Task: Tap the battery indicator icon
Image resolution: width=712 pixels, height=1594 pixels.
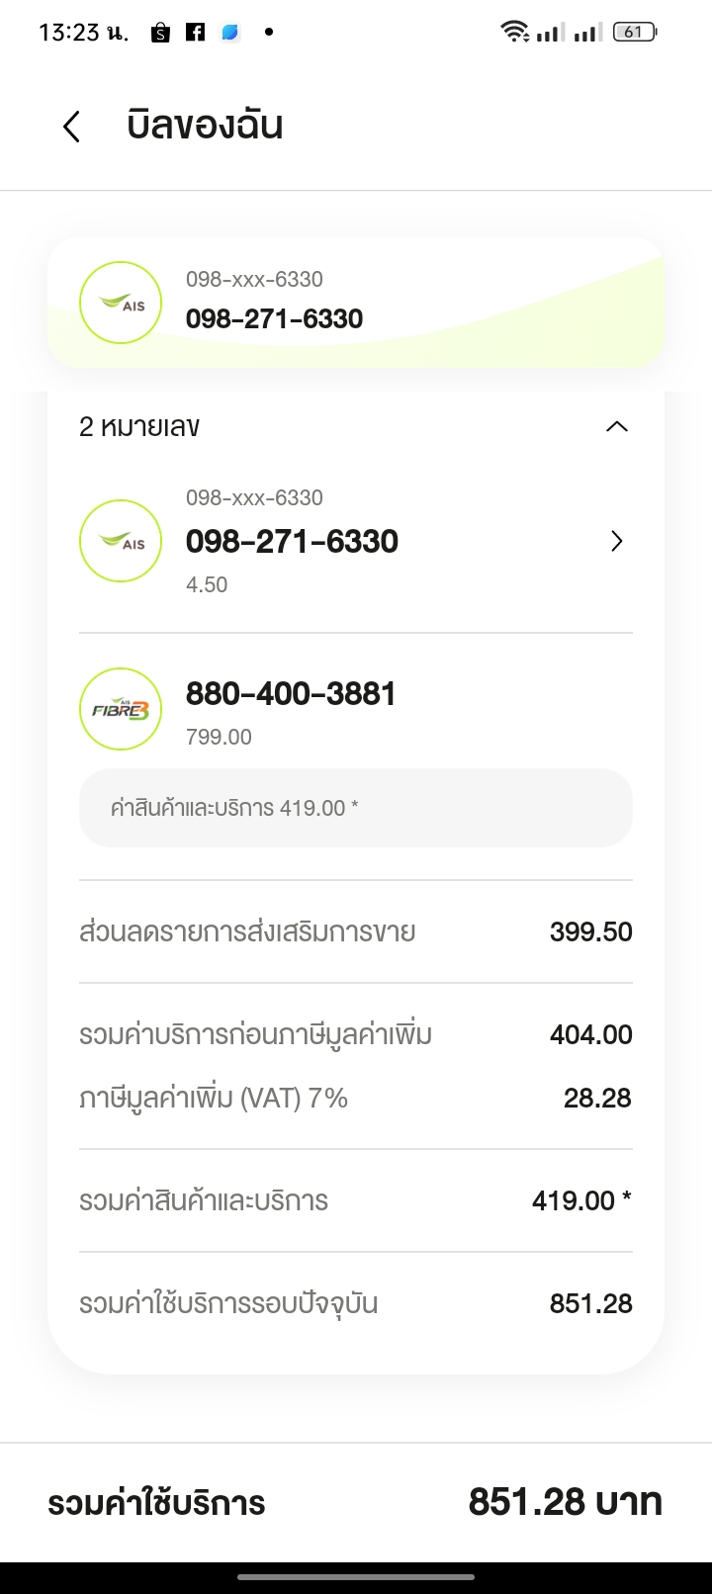Action: [x=634, y=32]
